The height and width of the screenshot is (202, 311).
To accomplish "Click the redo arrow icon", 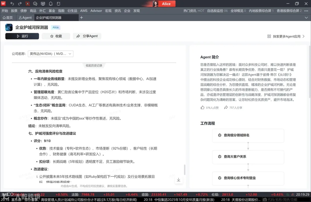I will pos(20,4).
